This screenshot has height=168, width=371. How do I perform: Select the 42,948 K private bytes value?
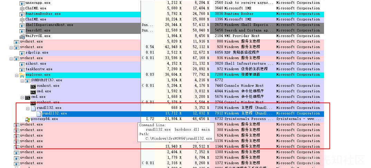click(173, 47)
